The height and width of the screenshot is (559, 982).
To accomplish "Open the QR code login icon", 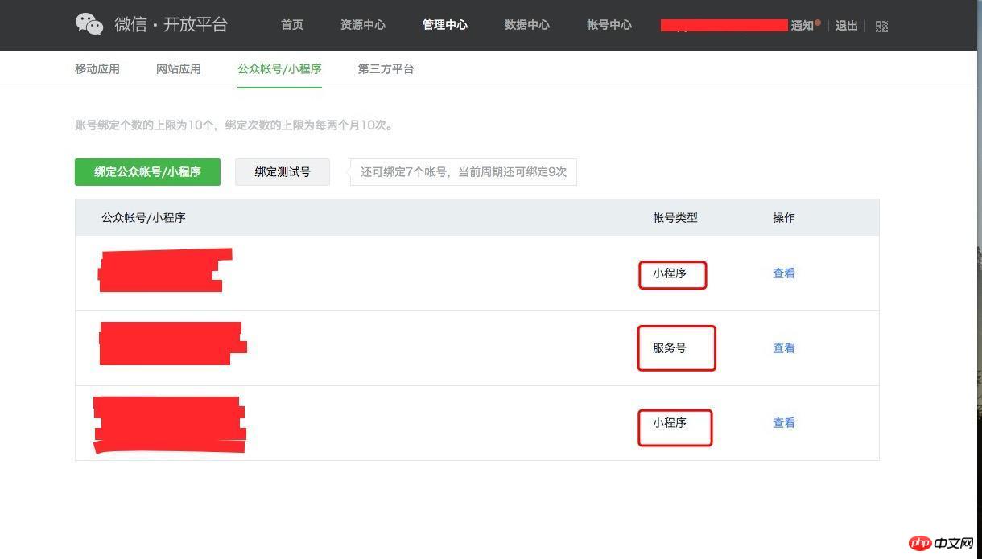I will click(881, 26).
